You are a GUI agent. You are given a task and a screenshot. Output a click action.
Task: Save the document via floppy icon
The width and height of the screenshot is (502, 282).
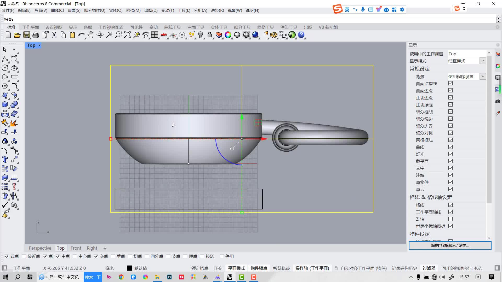click(x=26, y=35)
